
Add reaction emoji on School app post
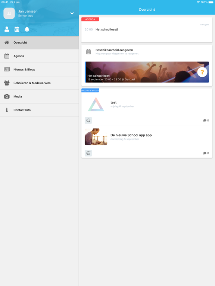coord(88,153)
